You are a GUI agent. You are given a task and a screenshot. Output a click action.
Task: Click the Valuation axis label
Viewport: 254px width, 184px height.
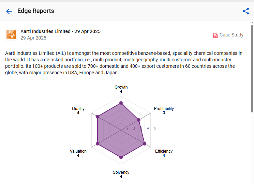coord(78,151)
